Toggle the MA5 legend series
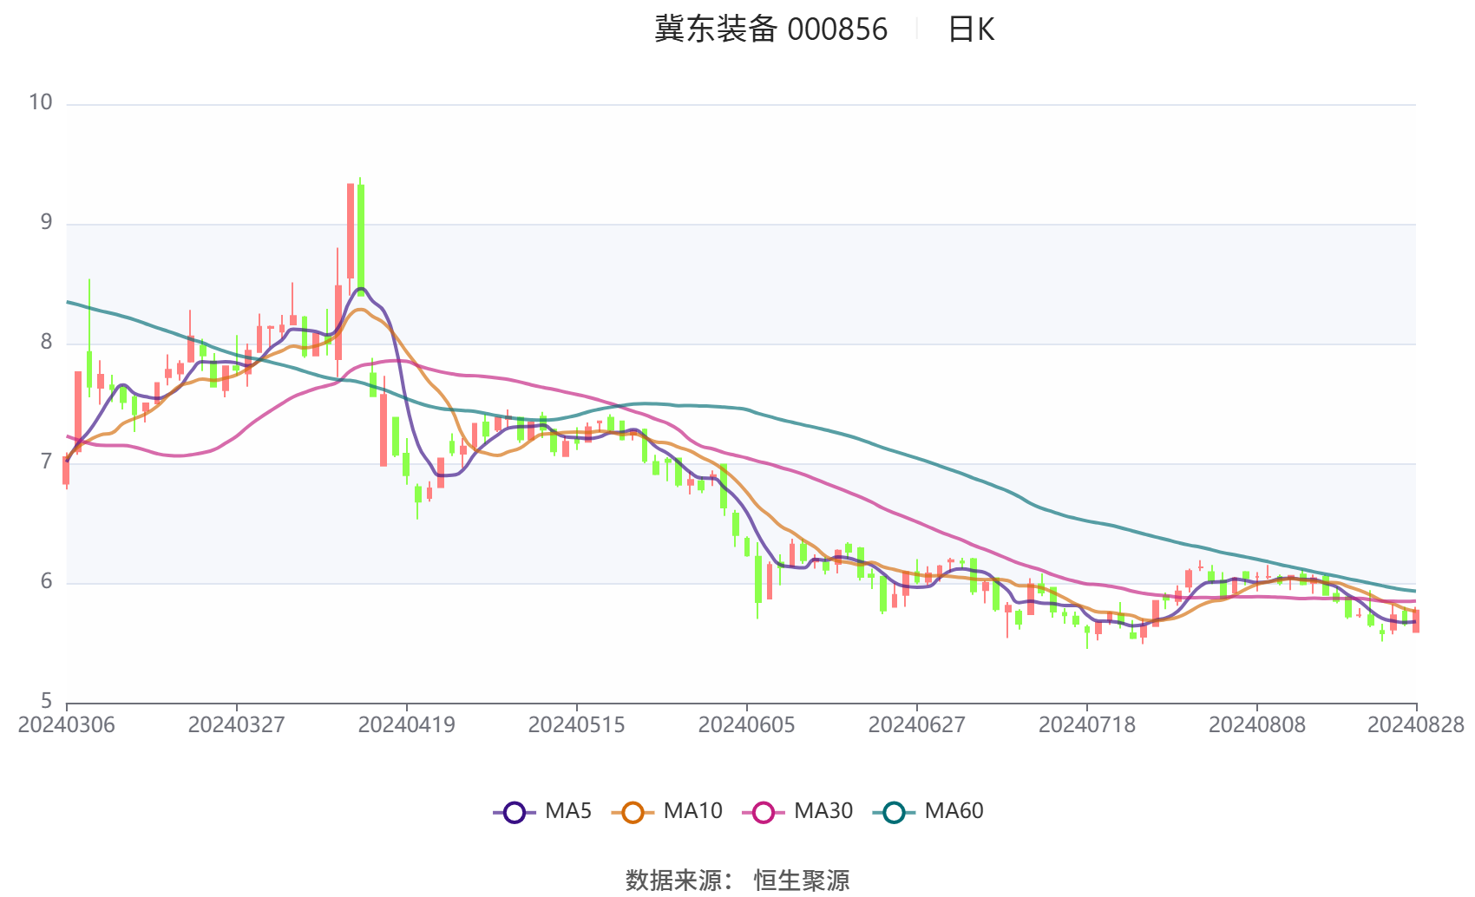This screenshot has width=1475, height=897. click(542, 811)
